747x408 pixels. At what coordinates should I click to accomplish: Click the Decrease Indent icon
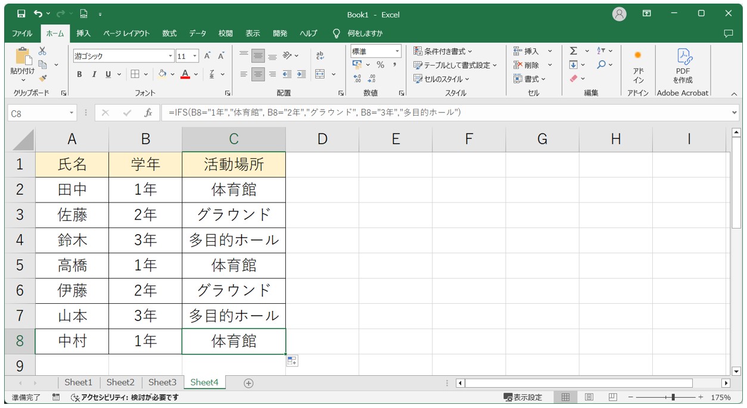(x=287, y=74)
